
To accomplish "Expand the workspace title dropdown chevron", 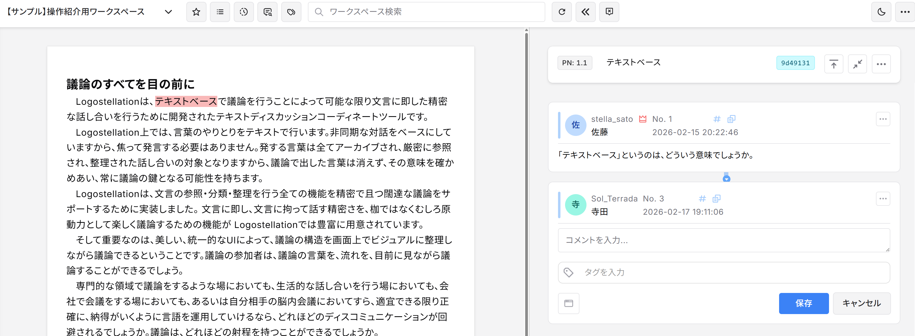I will [168, 12].
